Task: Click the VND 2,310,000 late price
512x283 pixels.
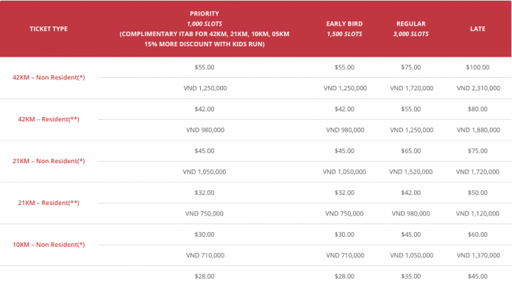Action: (478, 88)
